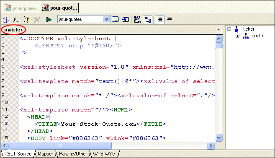Click the ellipsis browse scenario button
This screenshot has width=275, height=158.
click(115, 19)
